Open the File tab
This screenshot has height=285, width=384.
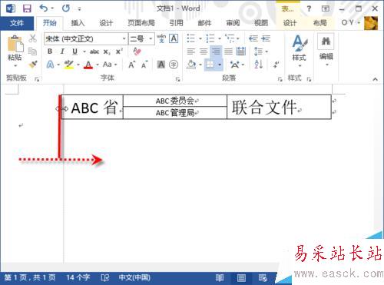[17, 23]
